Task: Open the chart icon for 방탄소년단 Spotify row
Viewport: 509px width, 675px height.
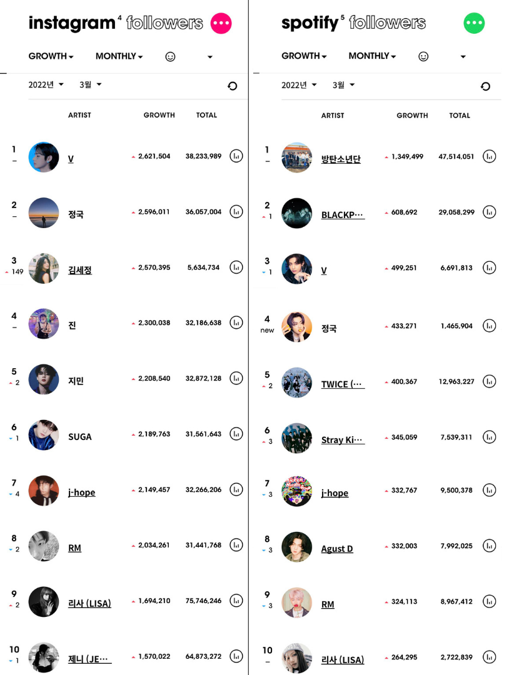Action: (x=490, y=156)
